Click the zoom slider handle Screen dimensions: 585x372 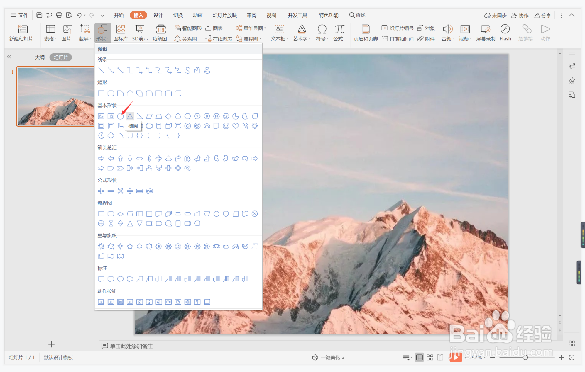point(525,357)
